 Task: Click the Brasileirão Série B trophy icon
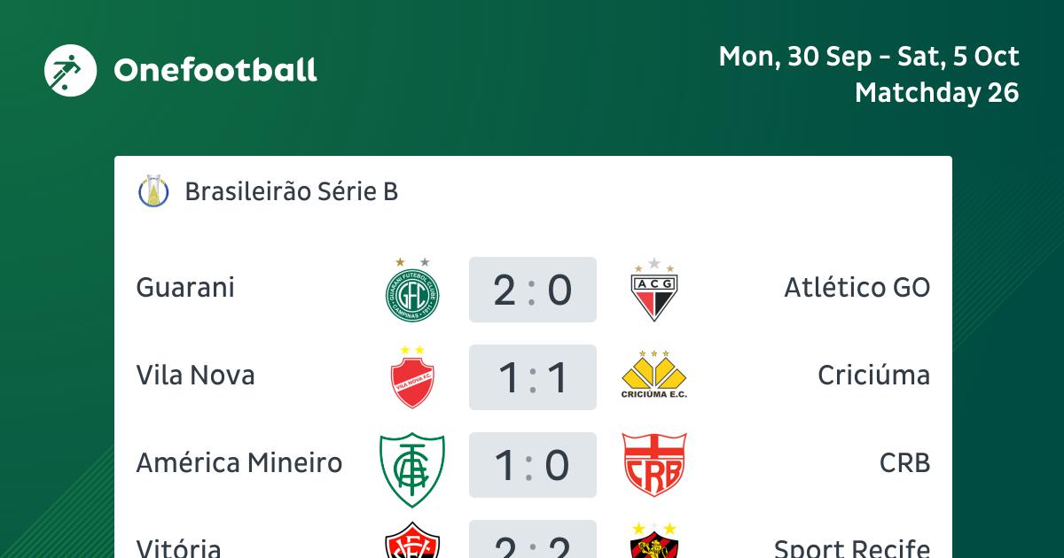tap(154, 191)
